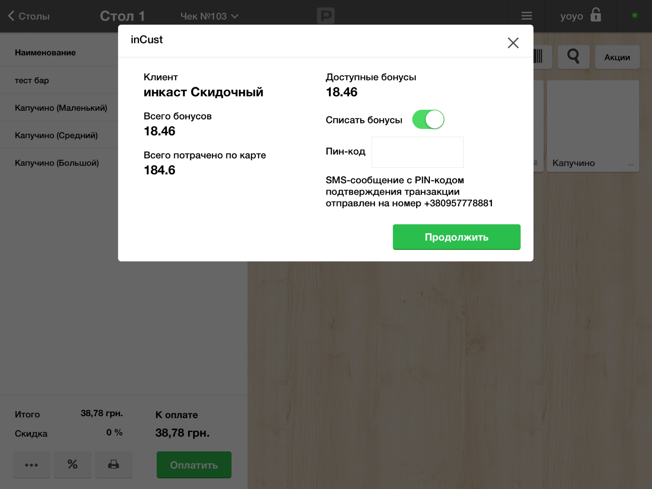Click the Всего потрачено value 184.6

pos(160,170)
